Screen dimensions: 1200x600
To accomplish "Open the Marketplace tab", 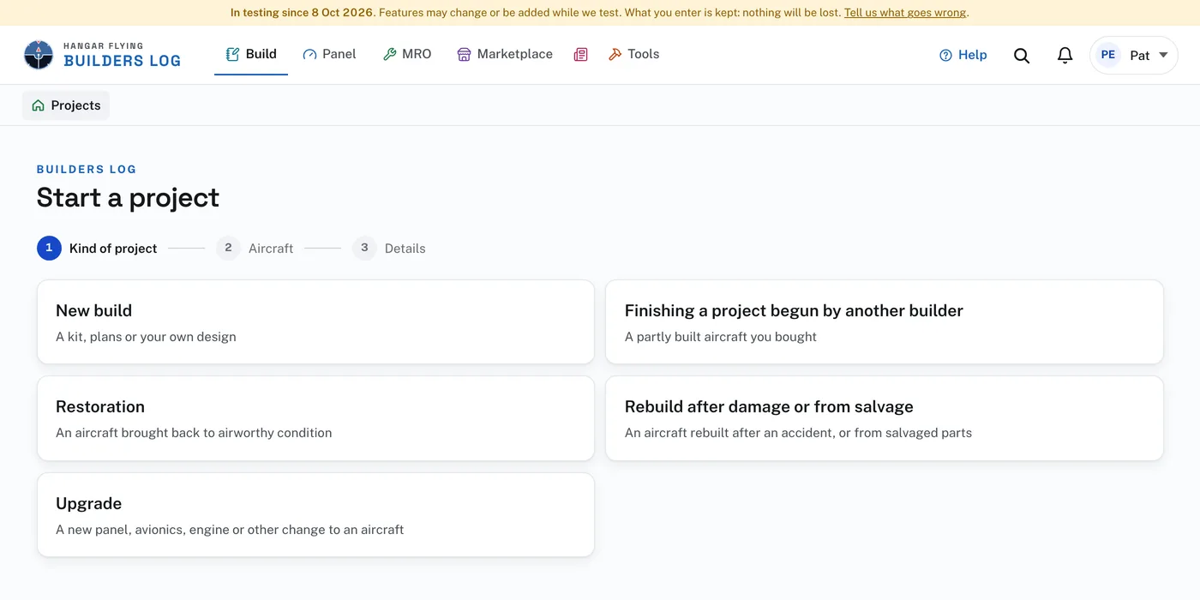I will click(505, 55).
